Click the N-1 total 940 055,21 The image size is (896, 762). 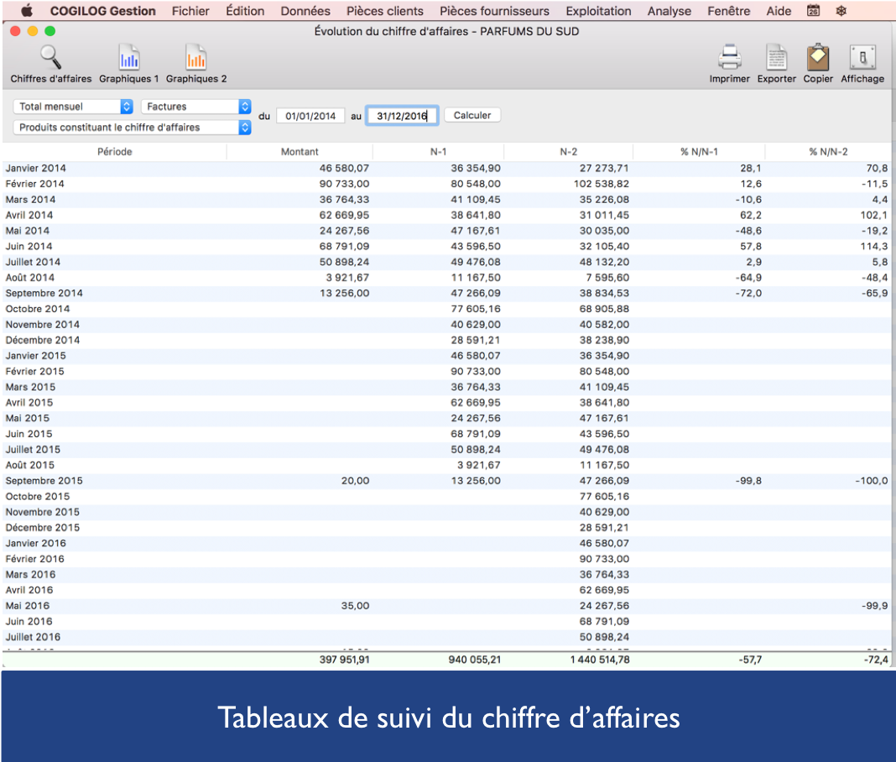474,660
